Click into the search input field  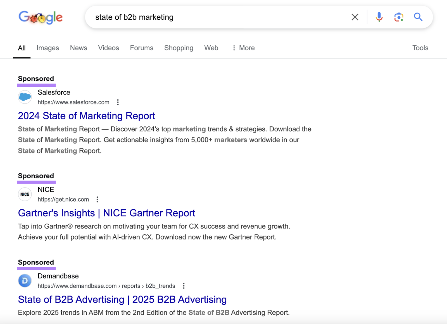pos(218,17)
